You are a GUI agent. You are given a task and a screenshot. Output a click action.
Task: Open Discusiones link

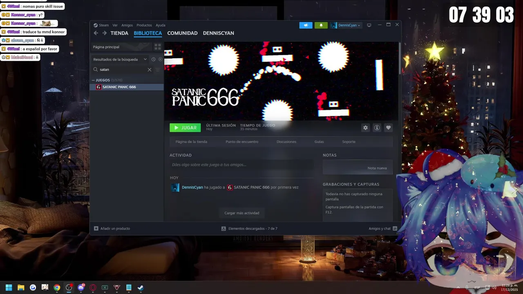click(286, 142)
